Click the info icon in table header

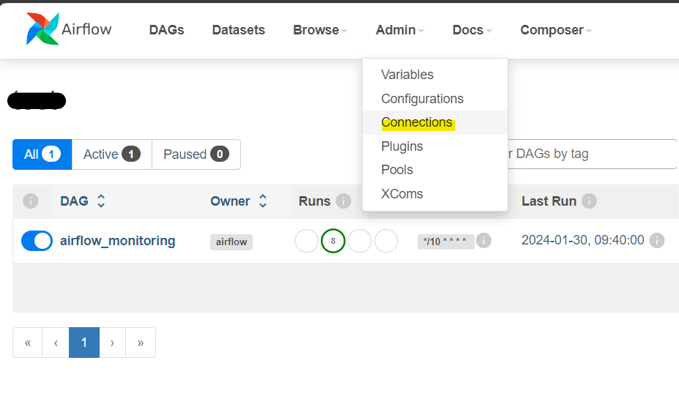[31, 201]
